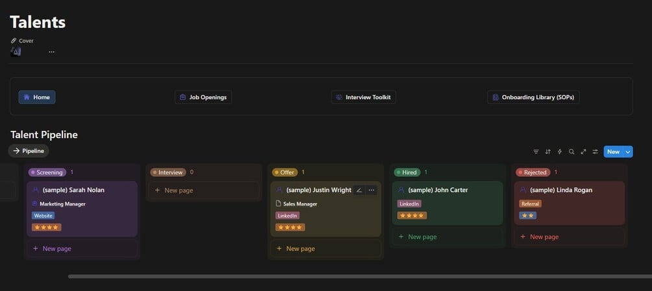The height and width of the screenshot is (291, 652).
Task: Open the ellipsis menu below Cover
Action: (x=51, y=52)
